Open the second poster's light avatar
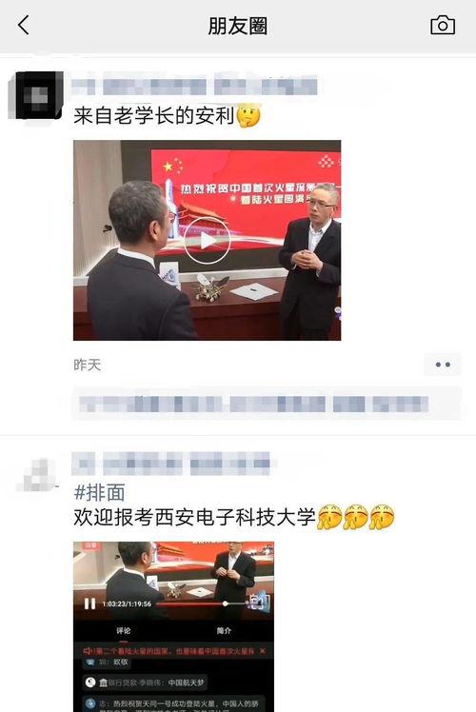476x712 pixels. click(36, 475)
